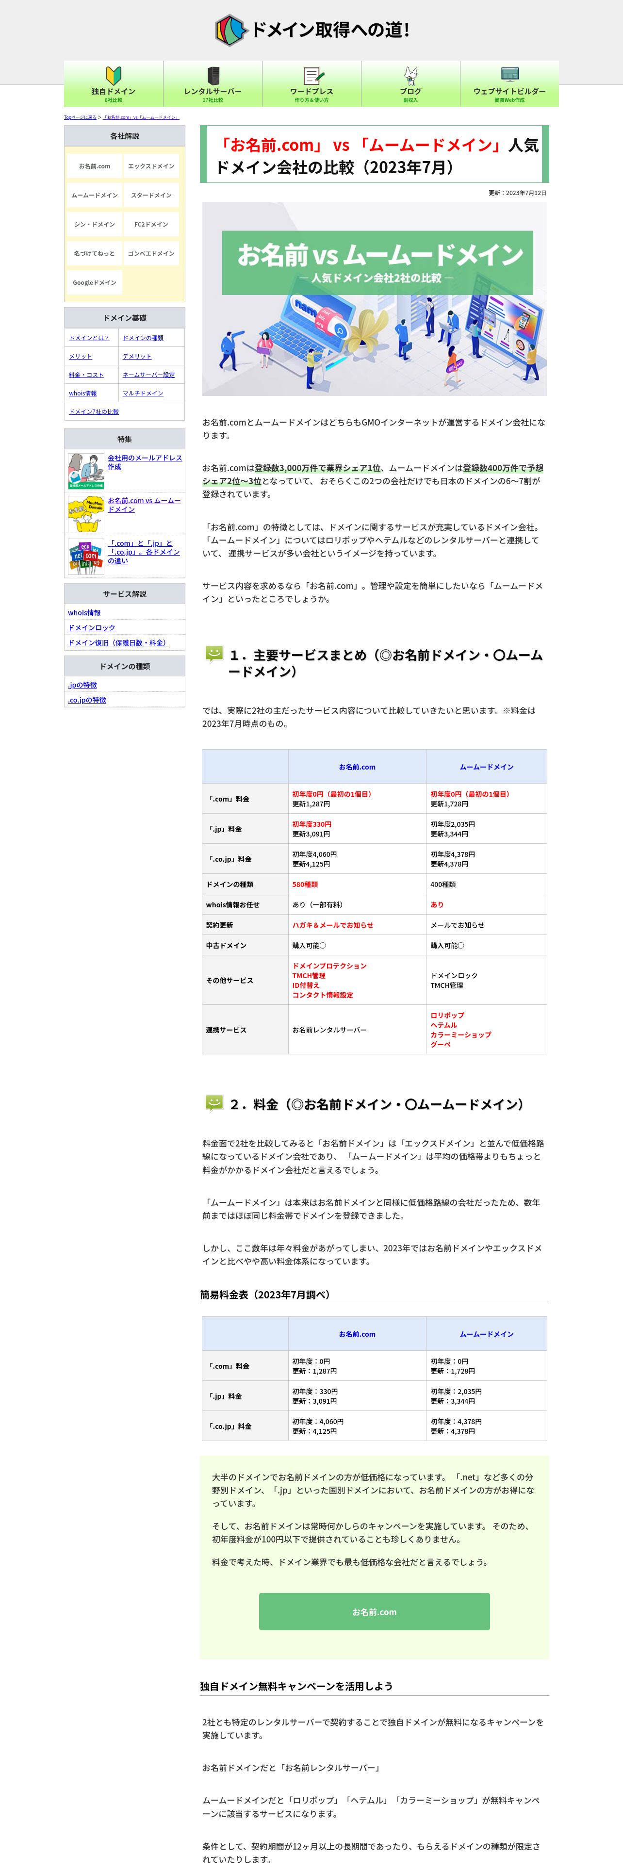The image size is (623, 1869).
Task: Click the 会社用のメールアドレス作成 thumbnail
Action: point(86,471)
